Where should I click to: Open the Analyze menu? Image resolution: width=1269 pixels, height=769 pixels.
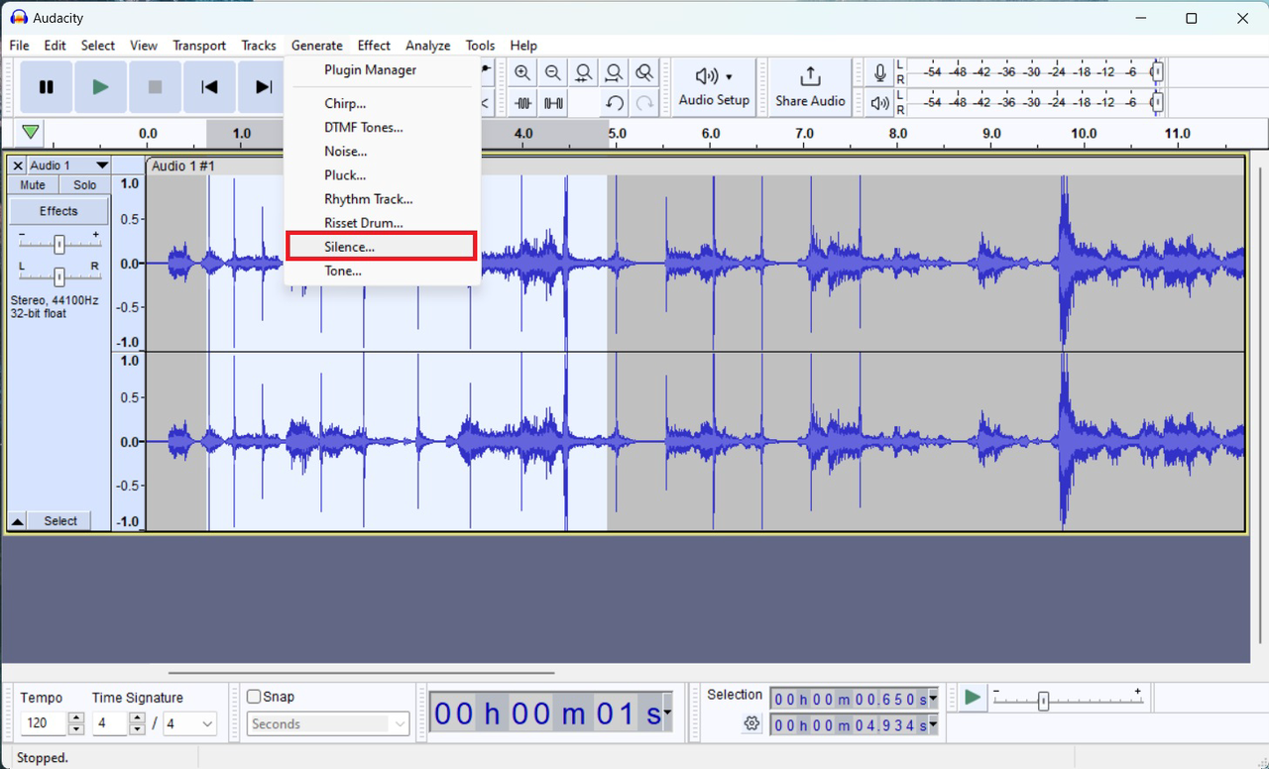point(427,46)
